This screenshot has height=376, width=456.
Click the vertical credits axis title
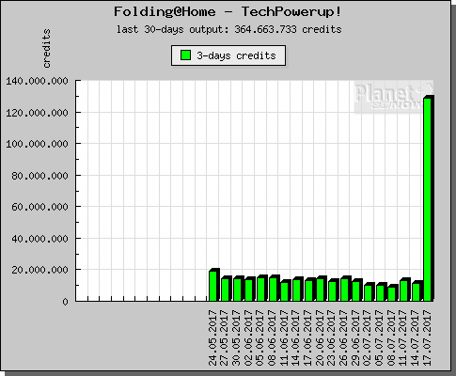46,48
